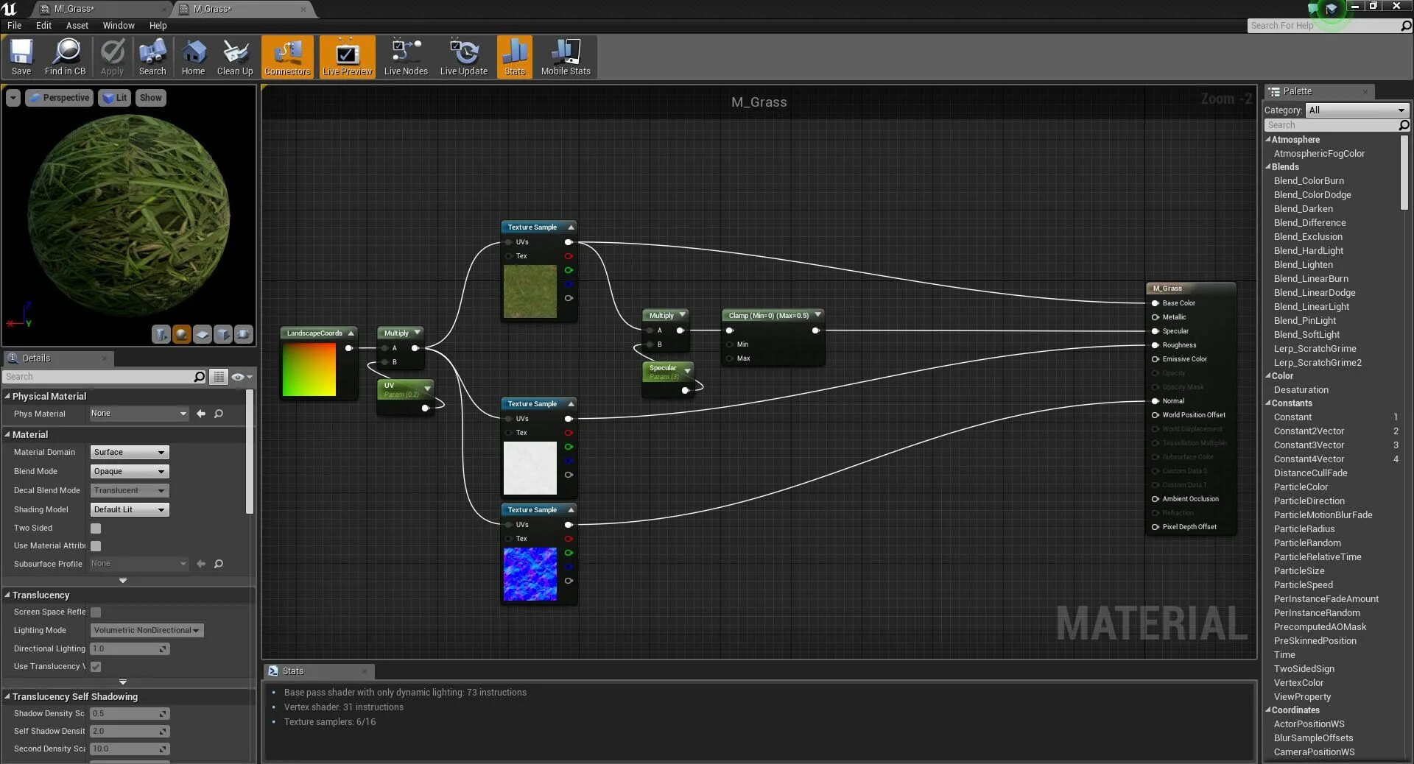
Task: Click Find in CB toolbar icon
Action: (66, 57)
